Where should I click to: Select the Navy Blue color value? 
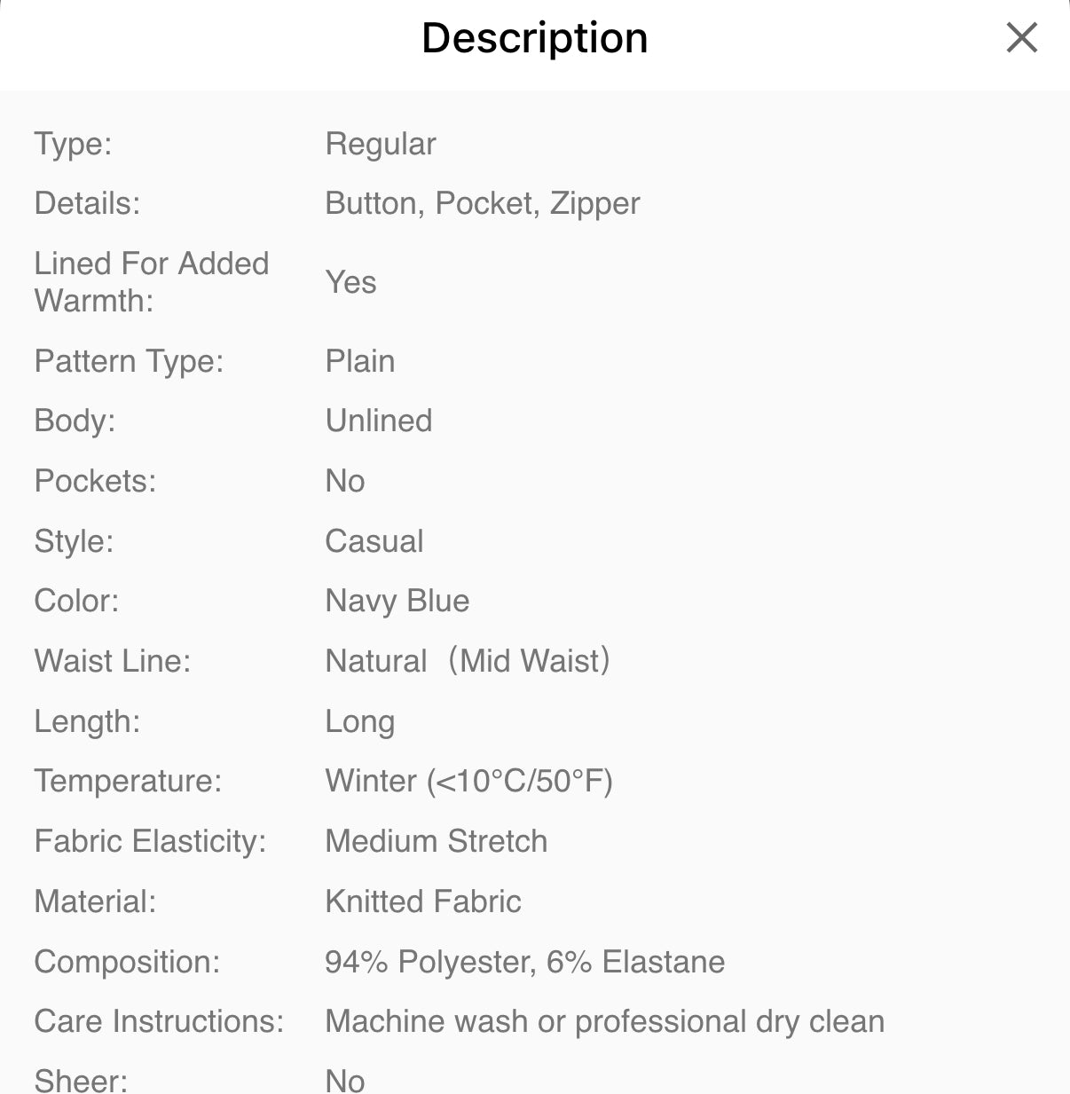[x=397, y=601]
